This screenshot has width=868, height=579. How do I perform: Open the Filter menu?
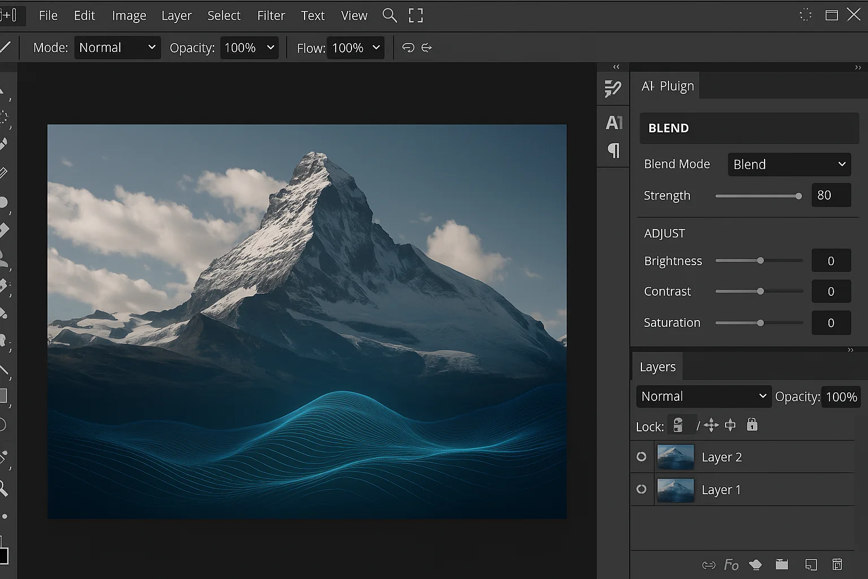click(271, 16)
